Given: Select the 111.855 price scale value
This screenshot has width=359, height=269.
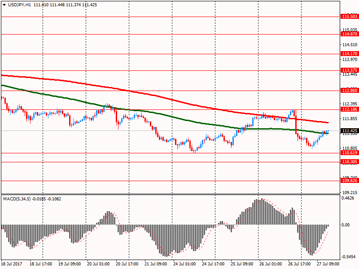Looking at the screenshot, I should pyautogui.click(x=350, y=119).
